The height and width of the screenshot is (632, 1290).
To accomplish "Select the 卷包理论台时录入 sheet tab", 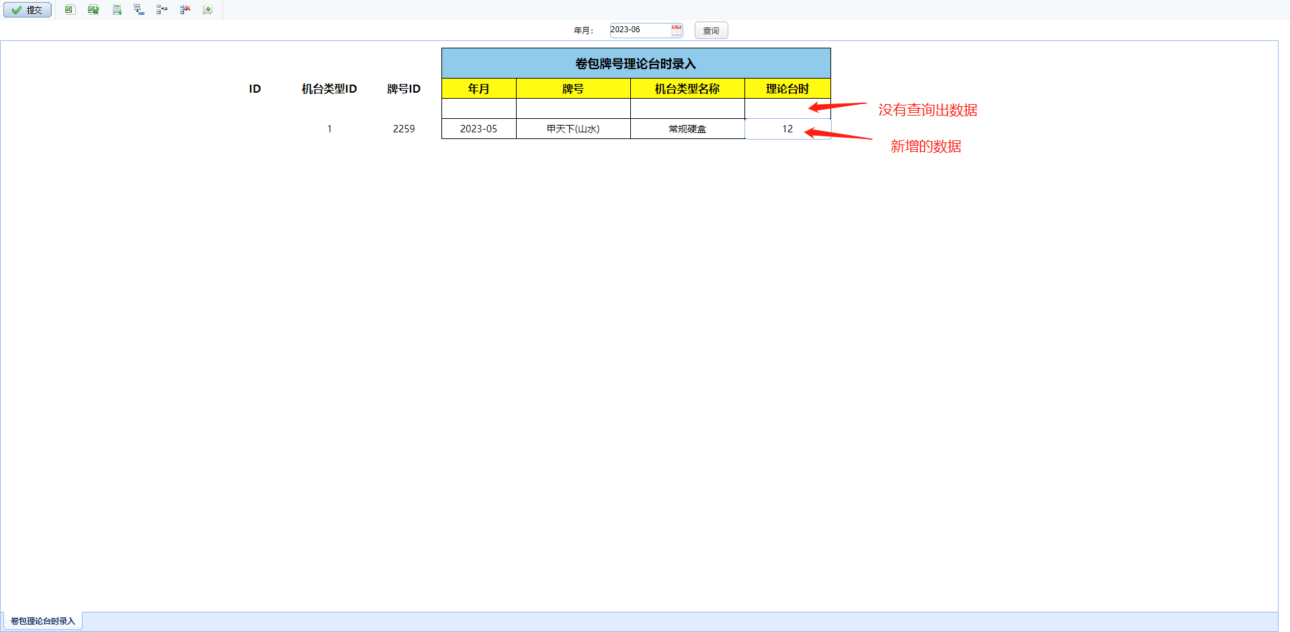I will coord(42,621).
